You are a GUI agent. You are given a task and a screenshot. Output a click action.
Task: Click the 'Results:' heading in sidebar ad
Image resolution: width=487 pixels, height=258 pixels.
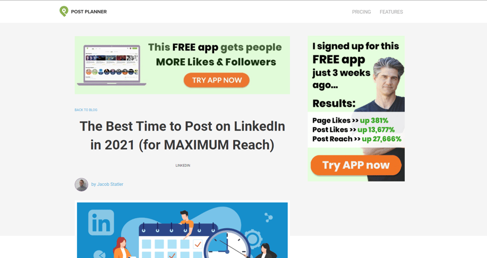[334, 104]
